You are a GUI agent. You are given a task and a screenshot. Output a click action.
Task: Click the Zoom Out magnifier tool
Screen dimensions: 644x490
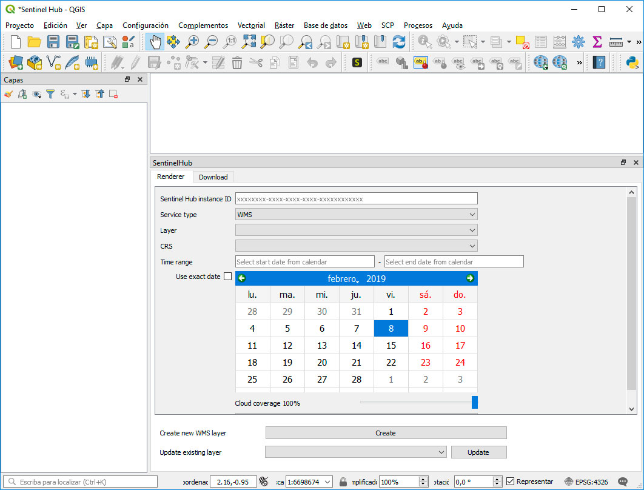211,42
